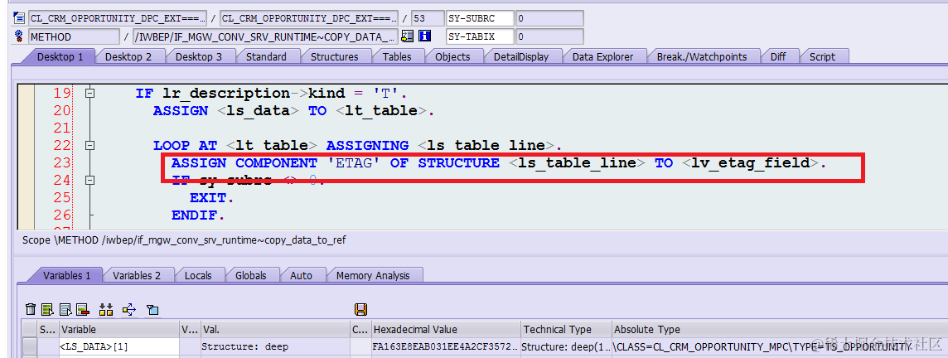948x358 pixels.
Task: Click the blue filter box toolbar icon
Action: pyautogui.click(x=152, y=310)
